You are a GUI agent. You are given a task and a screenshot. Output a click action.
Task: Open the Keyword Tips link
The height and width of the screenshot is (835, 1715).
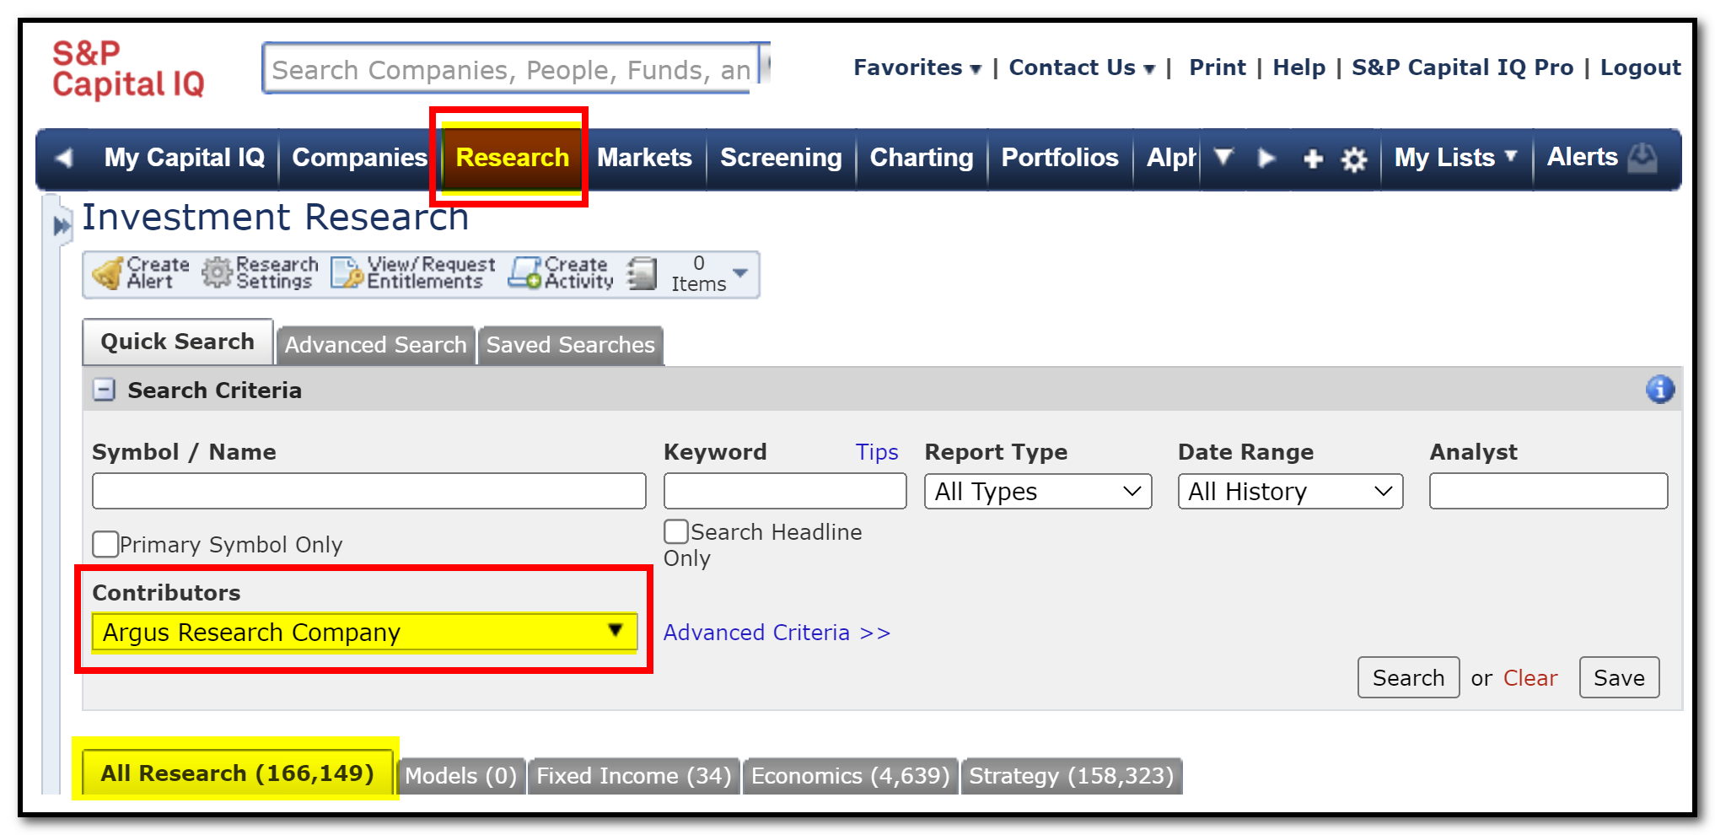click(x=877, y=453)
